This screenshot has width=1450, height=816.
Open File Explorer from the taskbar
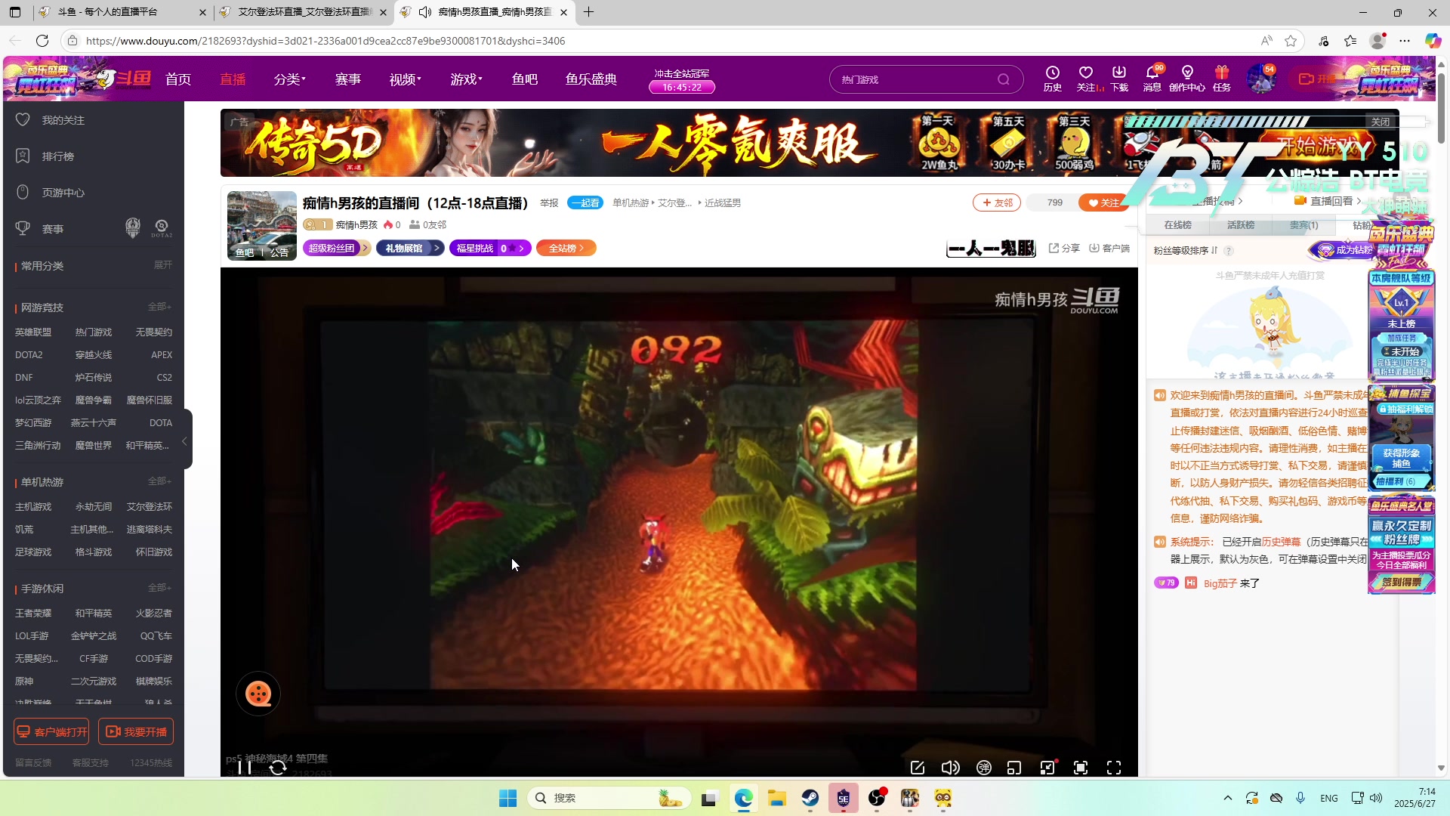[x=777, y=798]
